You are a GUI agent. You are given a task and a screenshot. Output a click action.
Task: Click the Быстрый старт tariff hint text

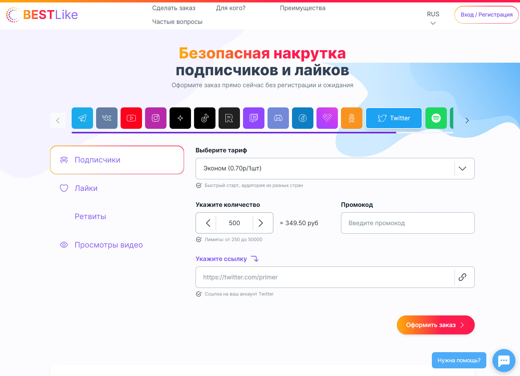point(254,185)
